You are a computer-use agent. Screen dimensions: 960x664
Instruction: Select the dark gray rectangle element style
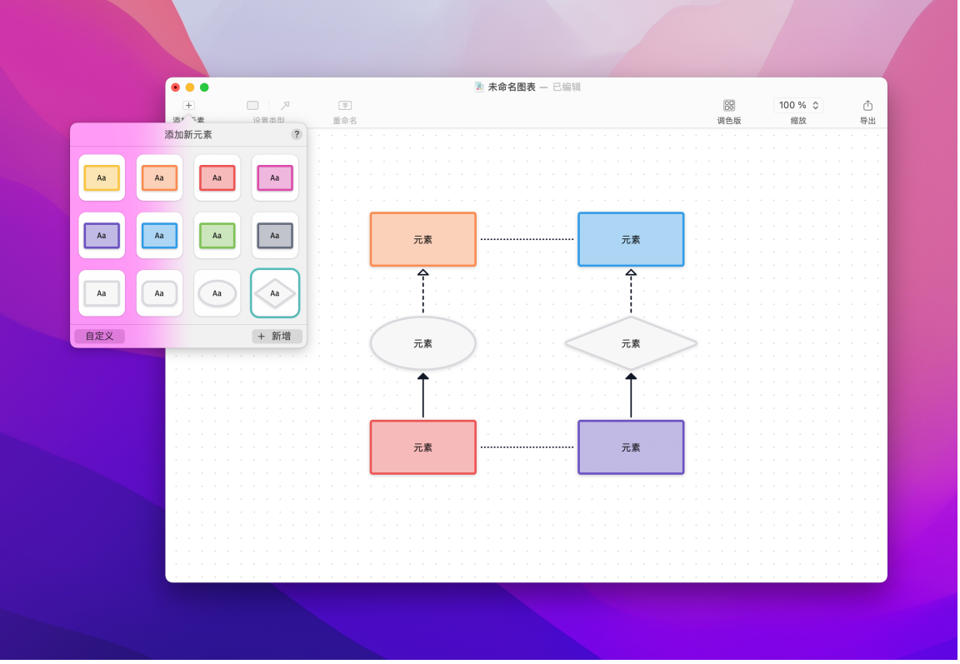pos(275,236)
